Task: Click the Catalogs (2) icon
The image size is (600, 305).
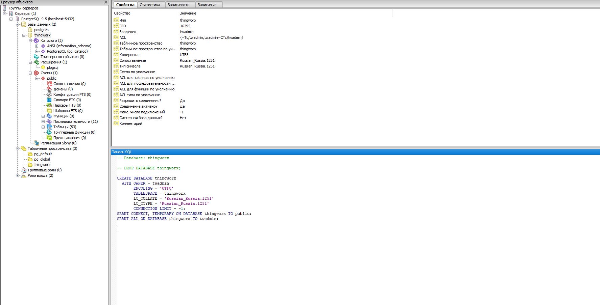Action: (x=37, y=40)
